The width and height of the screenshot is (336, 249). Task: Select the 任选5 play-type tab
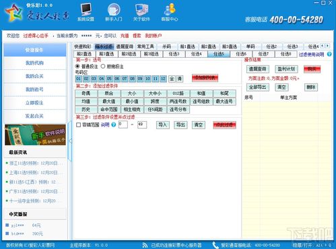[219, 54]
